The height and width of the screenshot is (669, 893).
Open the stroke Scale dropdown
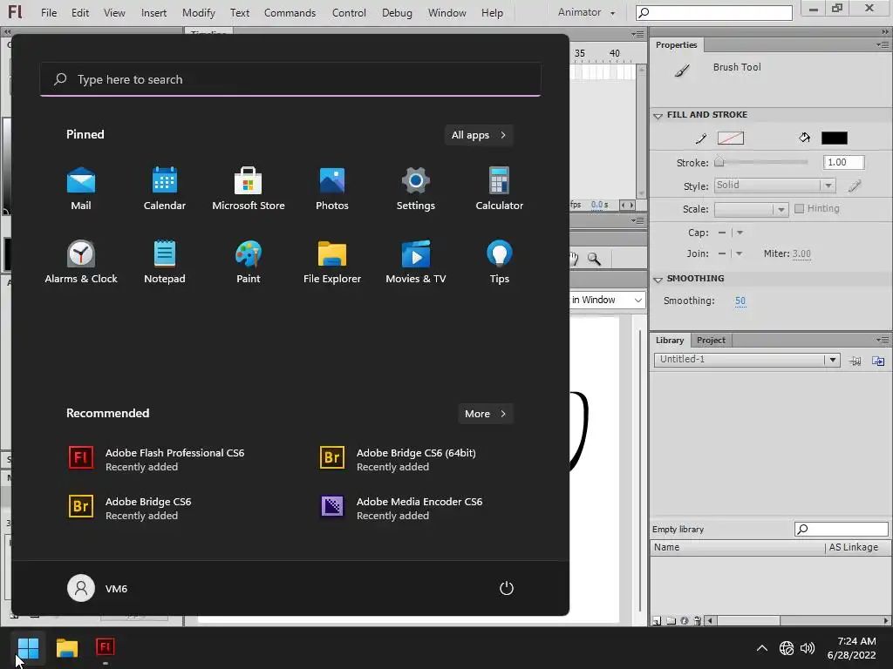point(751,209)
